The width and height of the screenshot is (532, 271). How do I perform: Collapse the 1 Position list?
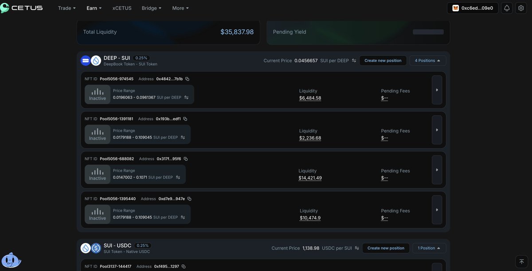[x=429, y=248]
